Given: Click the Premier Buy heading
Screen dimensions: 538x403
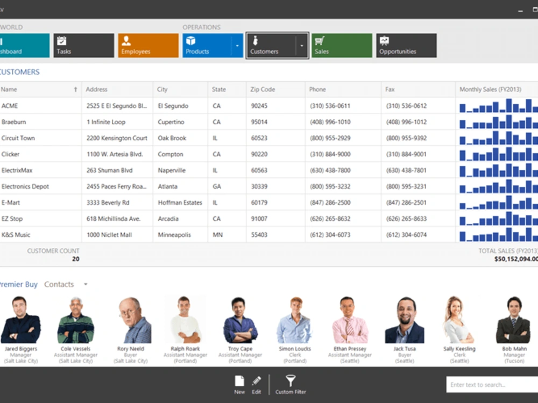Looking at the screenshot, I should click(x=18, y=284).
